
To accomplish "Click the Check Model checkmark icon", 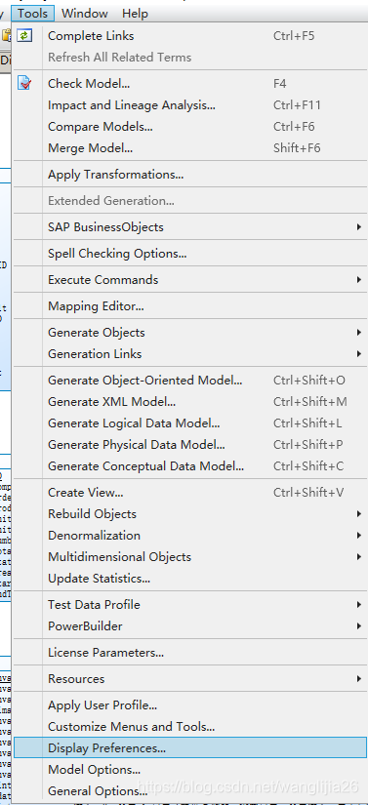I will click(24, 83).
